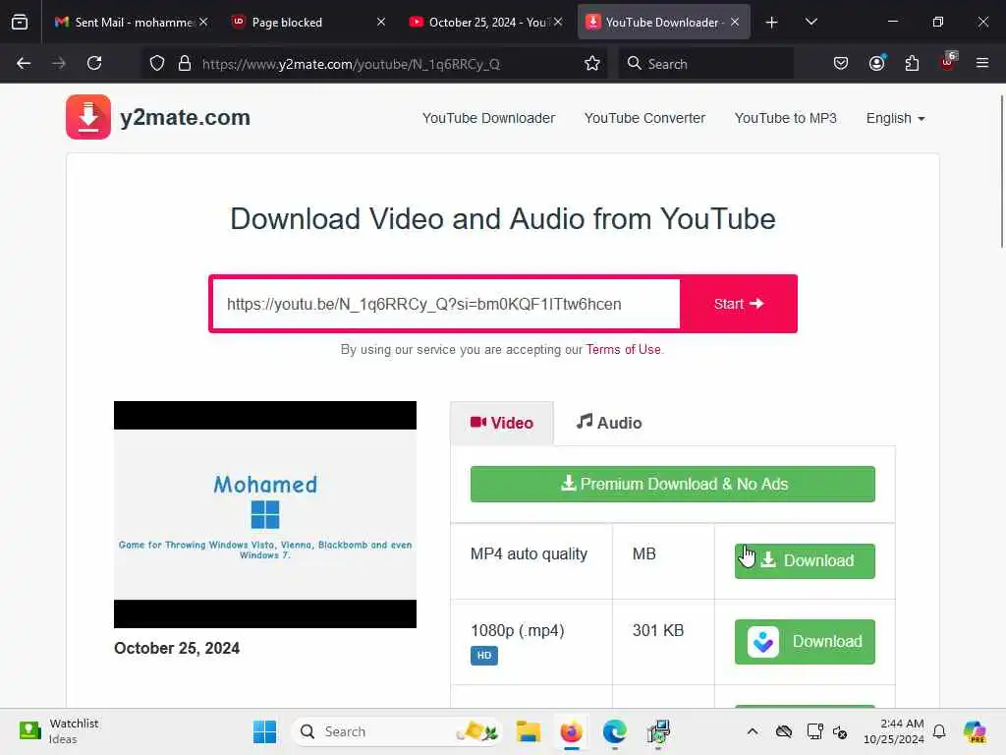1006x755 pixels.
Task: Click the OneDrive cloud tray icon
Action: tap(783, 731)
